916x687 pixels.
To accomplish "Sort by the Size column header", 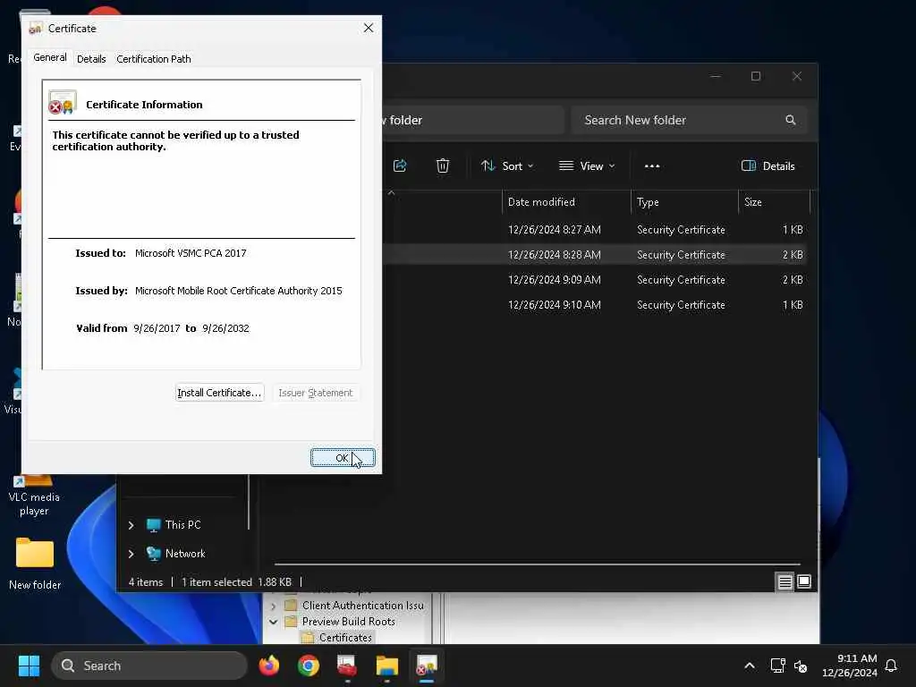I will (x=774, y=202).
